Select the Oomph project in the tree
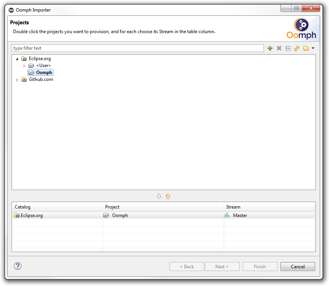 point(44,72)
